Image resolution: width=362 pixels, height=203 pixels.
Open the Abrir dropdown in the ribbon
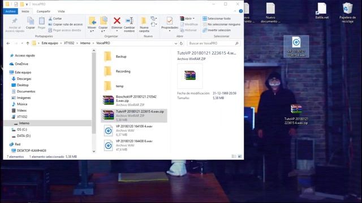[x=187, y=19]
